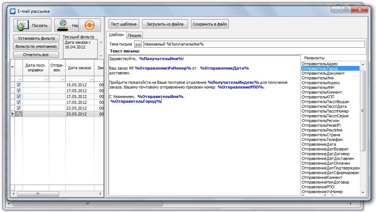Click the Тест шаблона button
Image resolution: width=376 pixels, height=212 pixels.
tap(124, 24)
